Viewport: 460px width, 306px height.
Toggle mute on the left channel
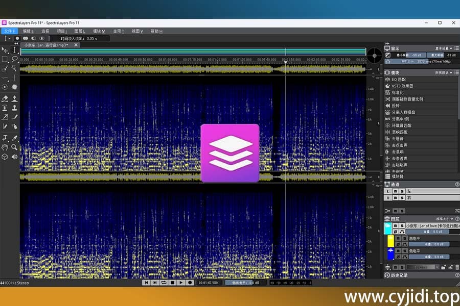click(x=396, y=191)
